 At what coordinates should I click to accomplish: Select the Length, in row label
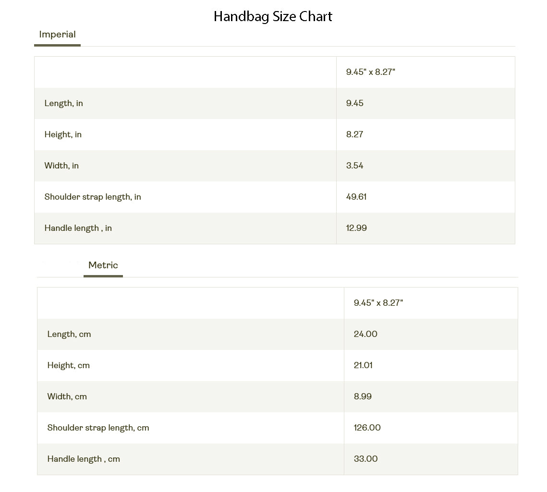63,103
